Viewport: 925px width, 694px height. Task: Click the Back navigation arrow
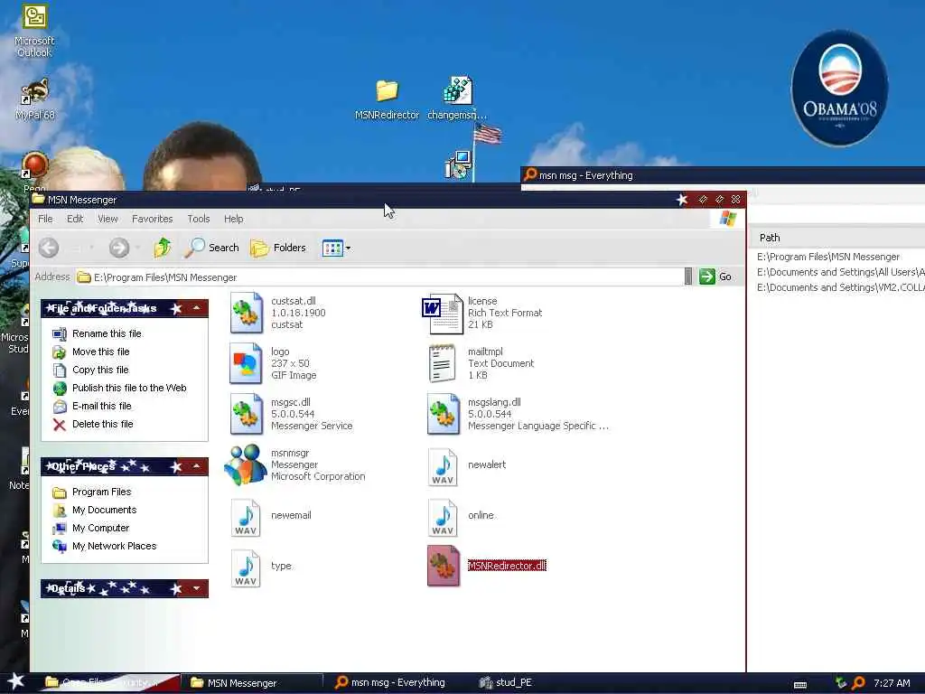click(x=49, y=248)
